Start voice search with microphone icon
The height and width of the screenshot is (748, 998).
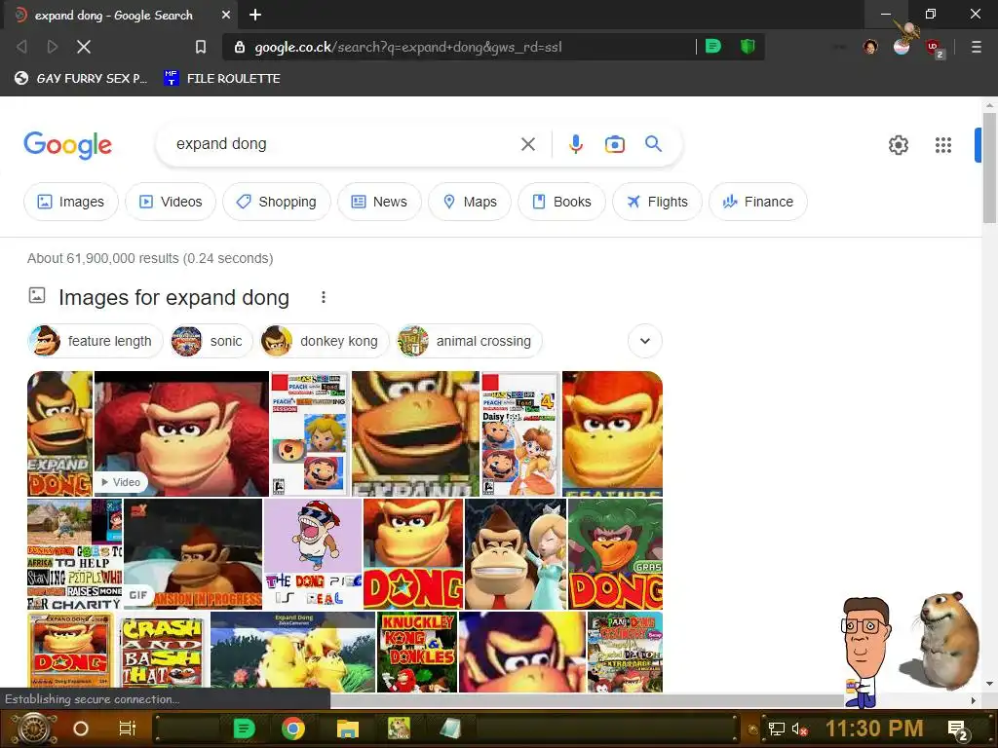(575, 144)
